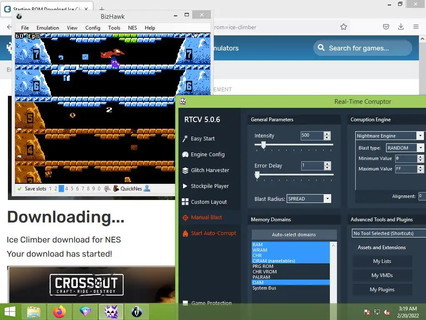Screen dimensions: 426x320
Task: Open Firefox hamburger menu
Action: 416,26
